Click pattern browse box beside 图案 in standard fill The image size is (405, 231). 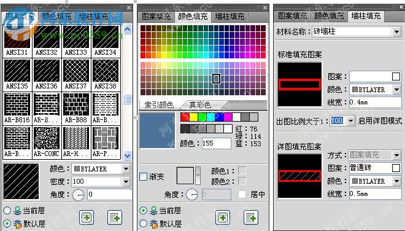pyautogui.click(x=396, y=77)
